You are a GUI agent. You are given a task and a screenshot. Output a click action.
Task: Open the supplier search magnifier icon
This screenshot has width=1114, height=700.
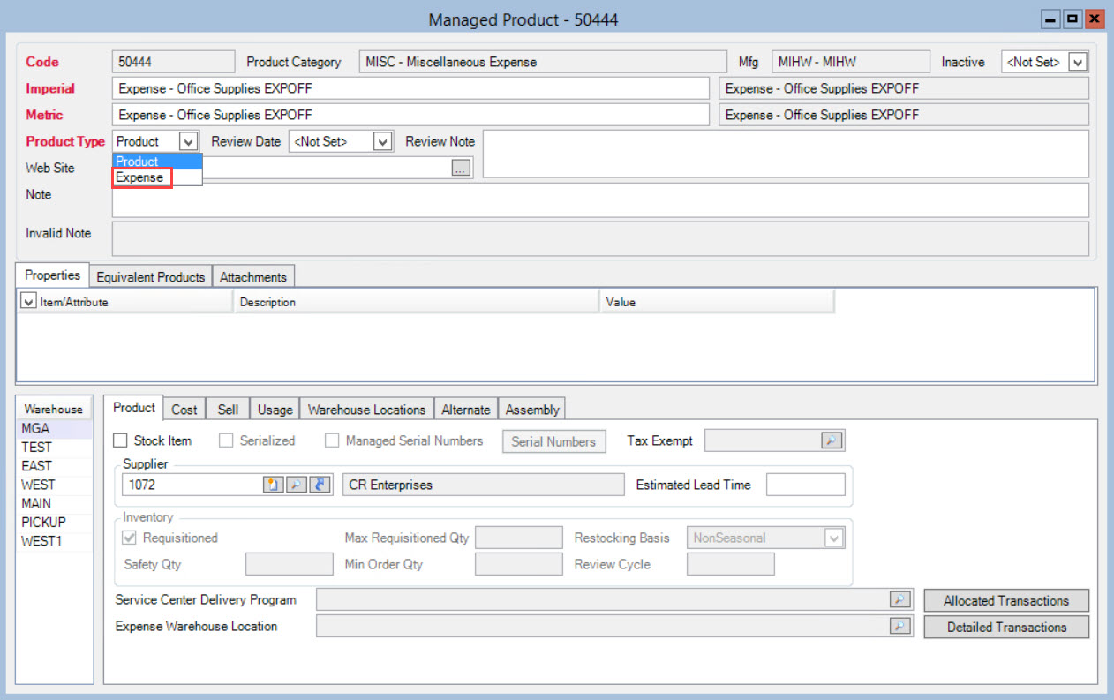(x=296, y=485)
